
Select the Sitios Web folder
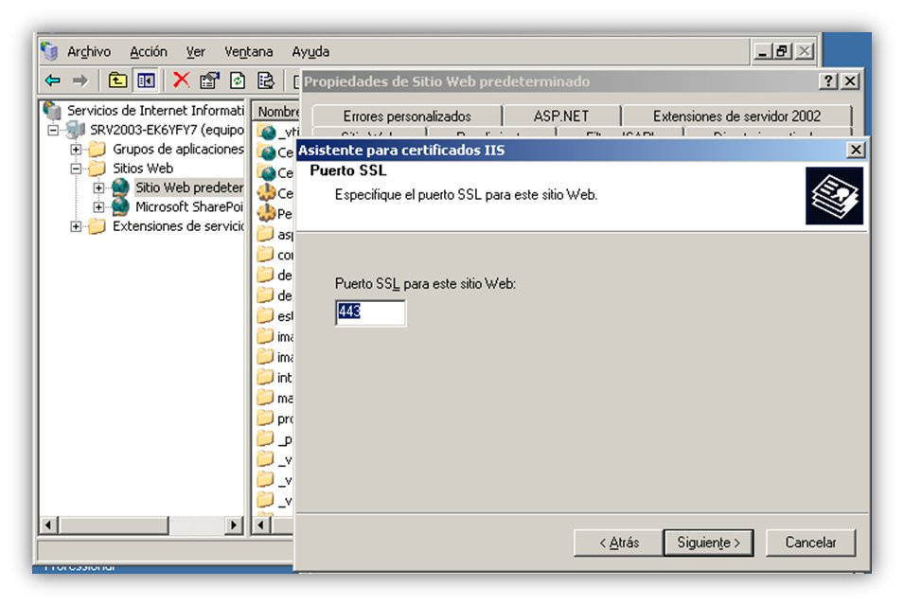(x=143, y=169)
